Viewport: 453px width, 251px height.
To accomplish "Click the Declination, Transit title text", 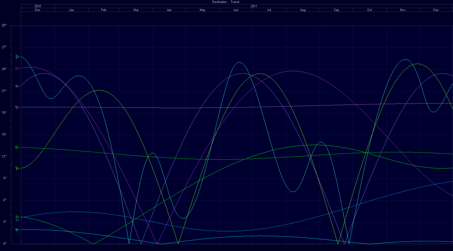I will tap(226, 2).
